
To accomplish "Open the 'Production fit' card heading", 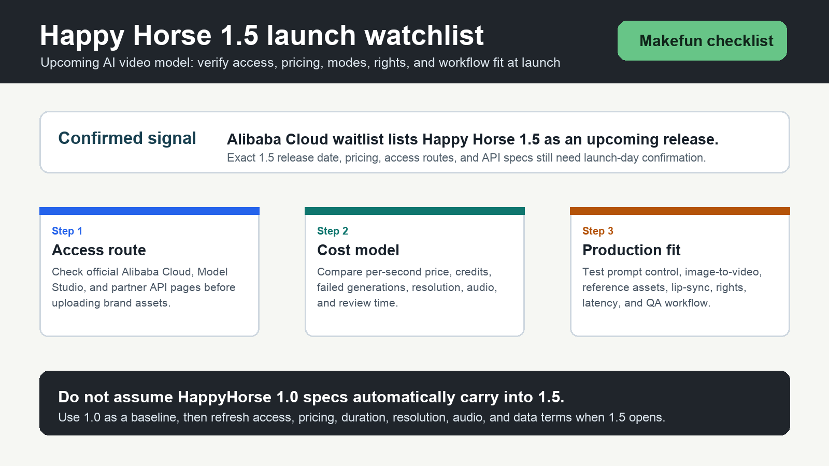I will coord(631,250).
